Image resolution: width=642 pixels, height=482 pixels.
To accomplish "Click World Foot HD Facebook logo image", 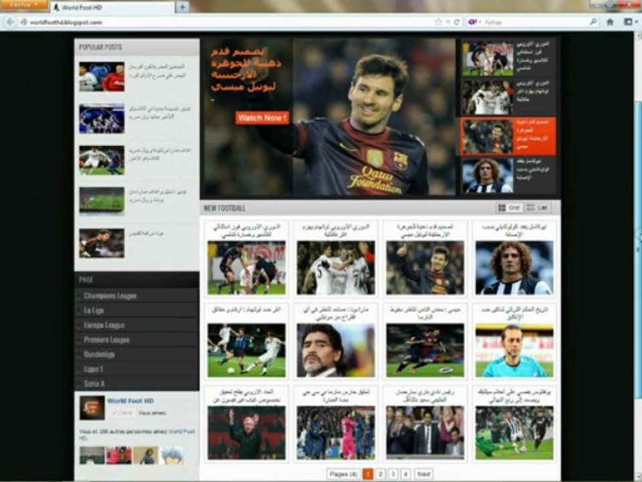I will [92, 408].
